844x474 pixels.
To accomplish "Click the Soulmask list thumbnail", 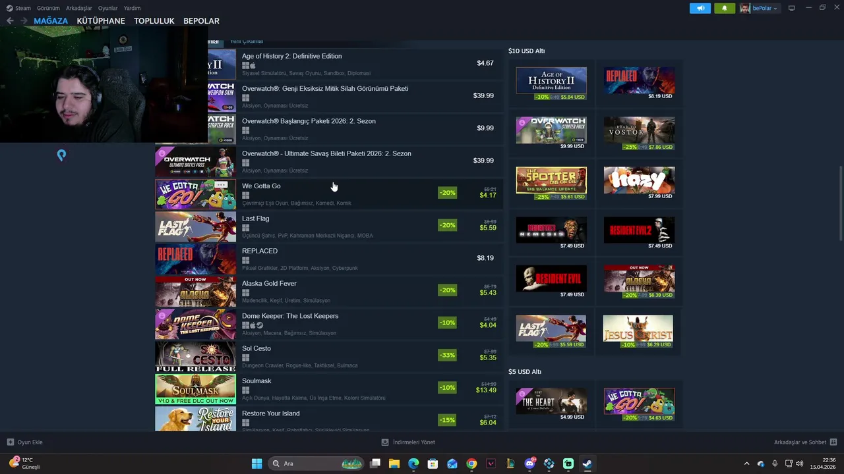I will tap(195, 389).
